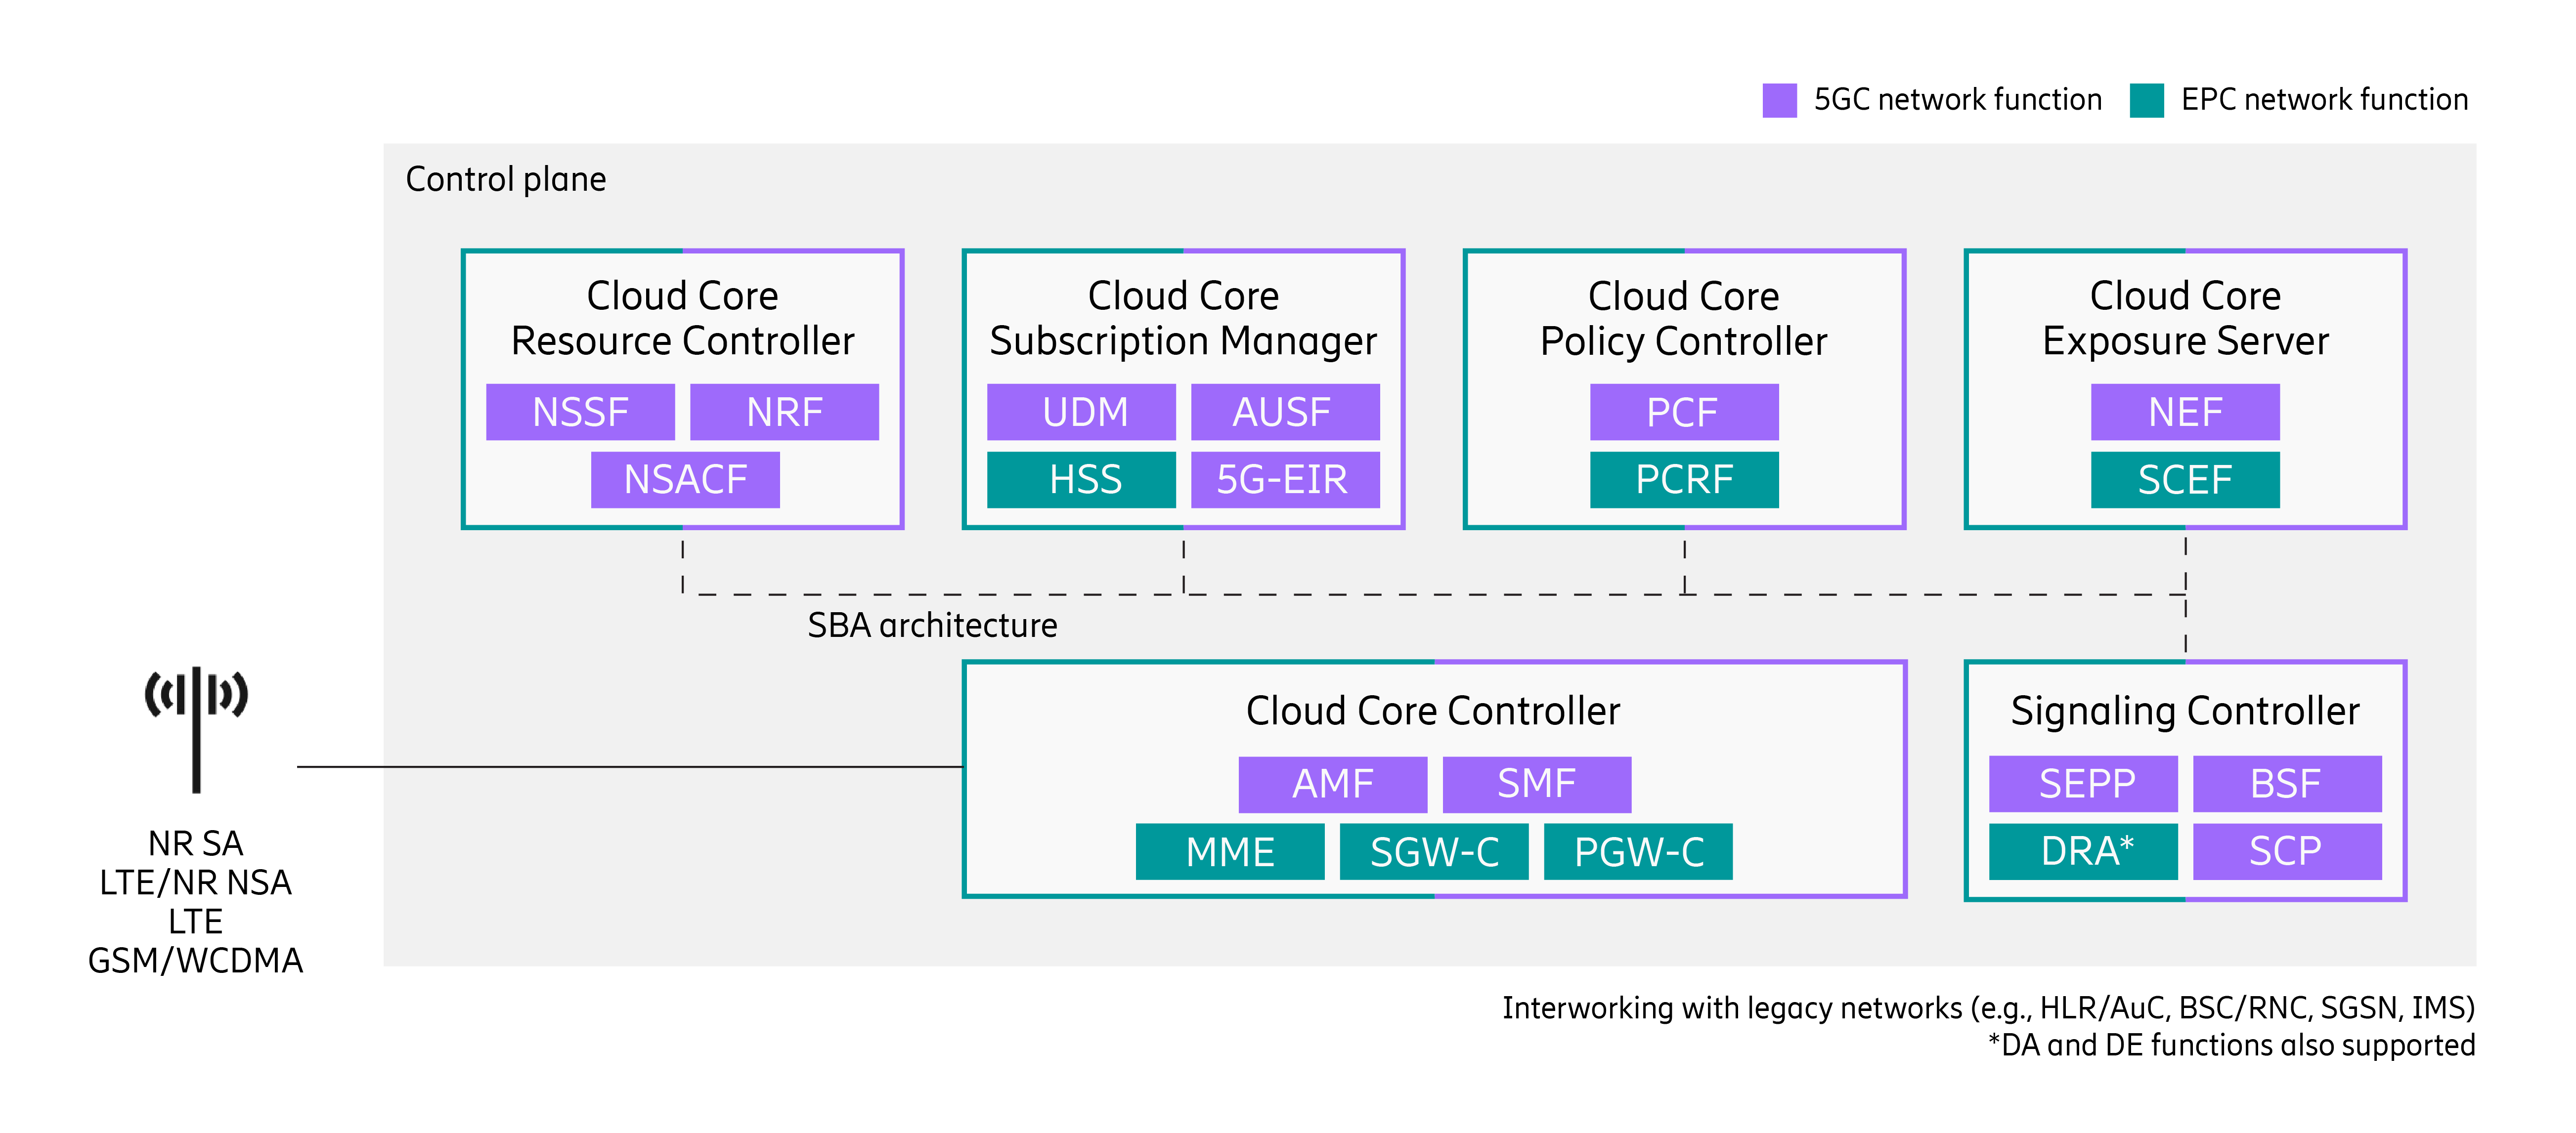Click the NSACF purple block

click(685, 480)
